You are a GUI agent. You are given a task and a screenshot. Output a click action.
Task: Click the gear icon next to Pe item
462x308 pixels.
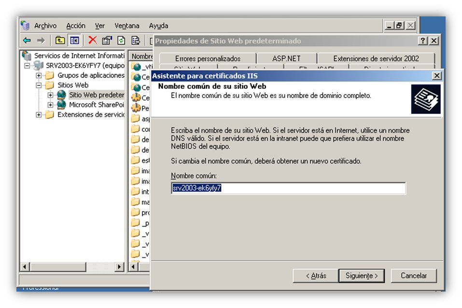point(136,108)
